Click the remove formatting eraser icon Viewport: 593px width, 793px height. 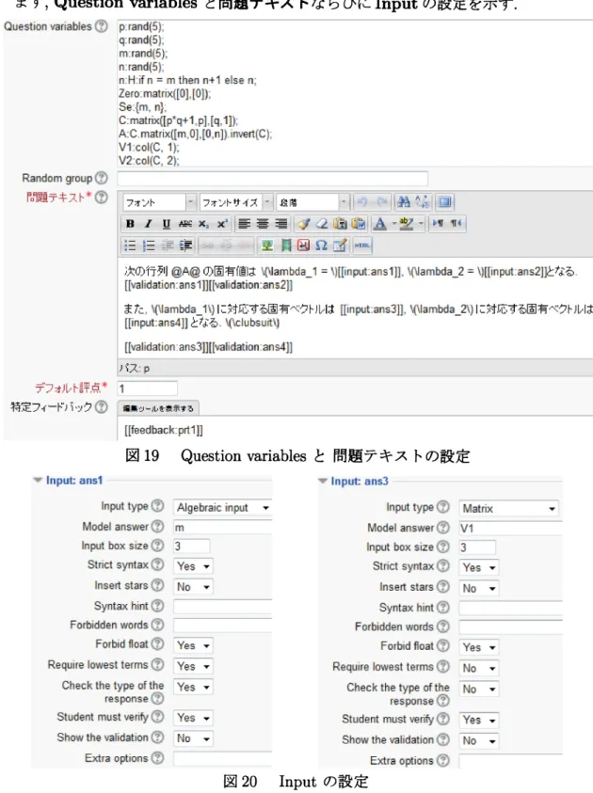322,224
